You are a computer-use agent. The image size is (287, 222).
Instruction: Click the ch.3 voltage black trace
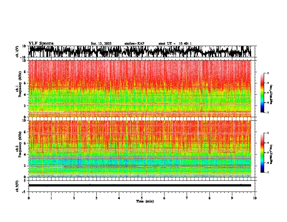pyautogui.click(x=140, y=185)
